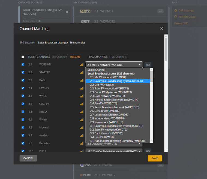
Task: Click signal strength icon for FAVE-TV
Action: tap(82, 88)
